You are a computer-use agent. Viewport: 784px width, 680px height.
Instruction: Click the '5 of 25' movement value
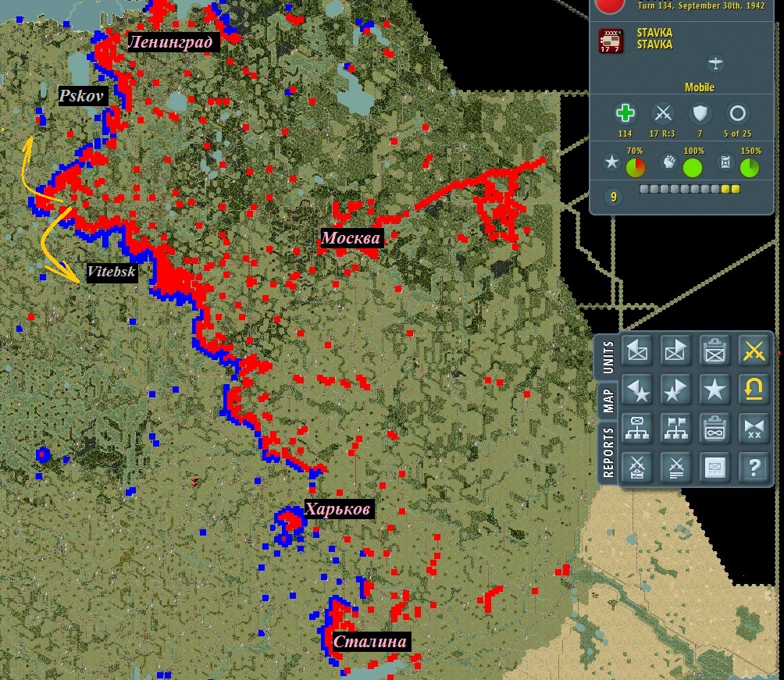click(737, 134)
